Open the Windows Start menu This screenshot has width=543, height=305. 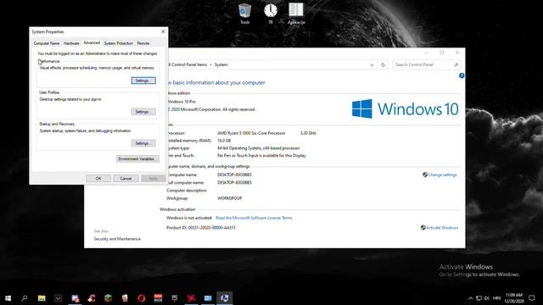point(8,297)
